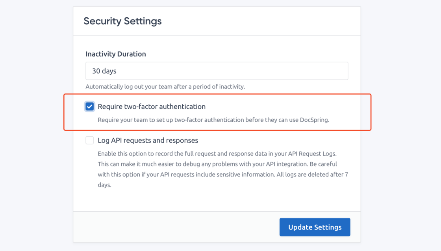441x251 pixels.
Task: Click the "Log API requests and responses" label
Action: [x=148, y=140]
